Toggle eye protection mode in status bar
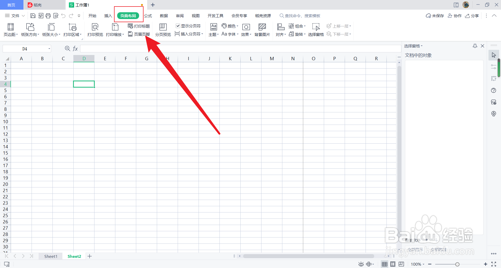 point(361,264)
